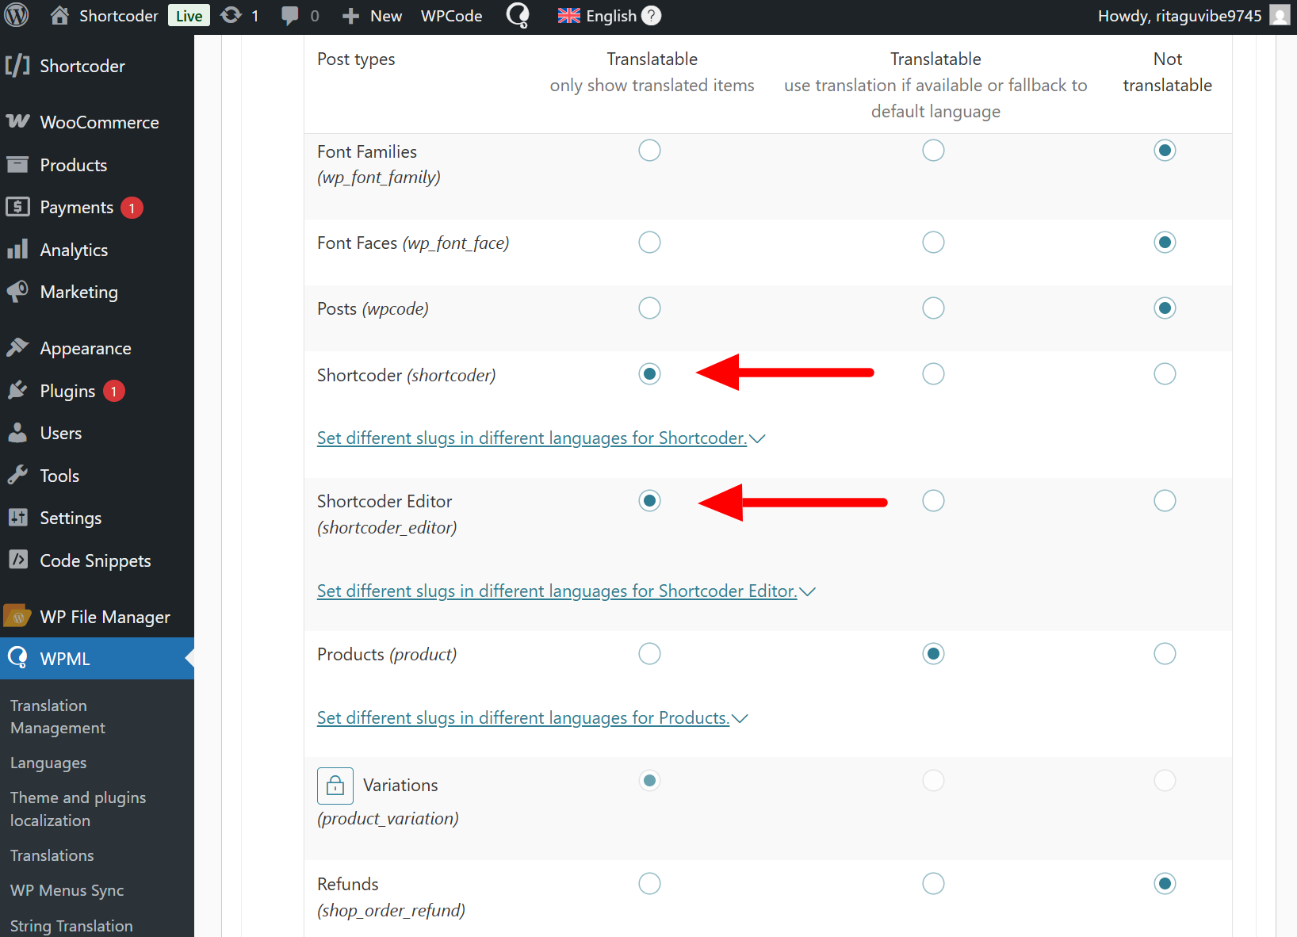Click the WooCommerce sidebar icon
The height and width of the screenshot is (937, 1297).
click(17, 122)
